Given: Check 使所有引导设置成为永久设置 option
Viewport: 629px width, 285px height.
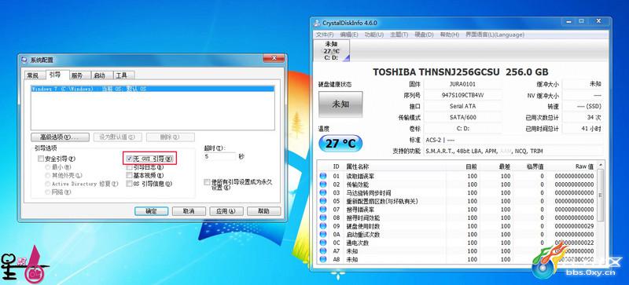Looking at the screenshot, I should coord(207,181).
